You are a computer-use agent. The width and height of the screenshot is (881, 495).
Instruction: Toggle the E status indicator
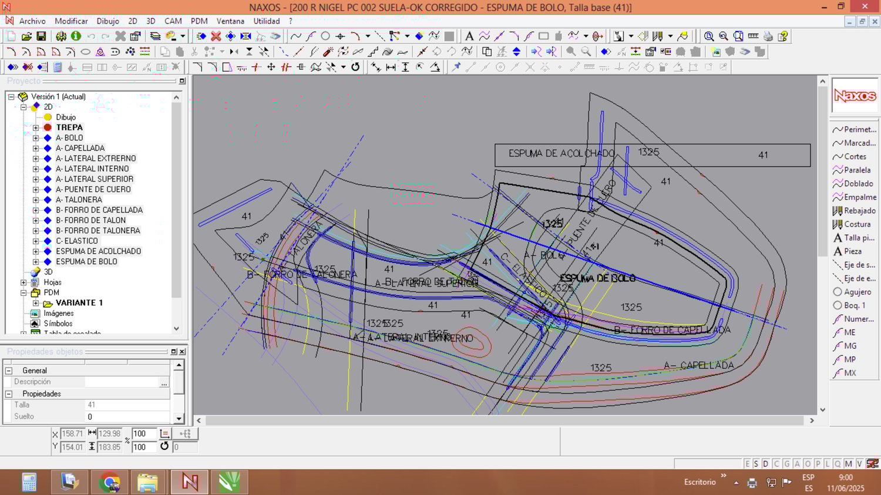coord(747,464)
